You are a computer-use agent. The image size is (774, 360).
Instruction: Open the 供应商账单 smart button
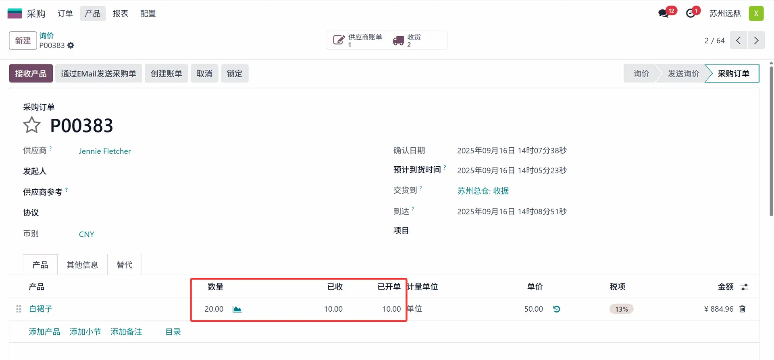(358, 40)
